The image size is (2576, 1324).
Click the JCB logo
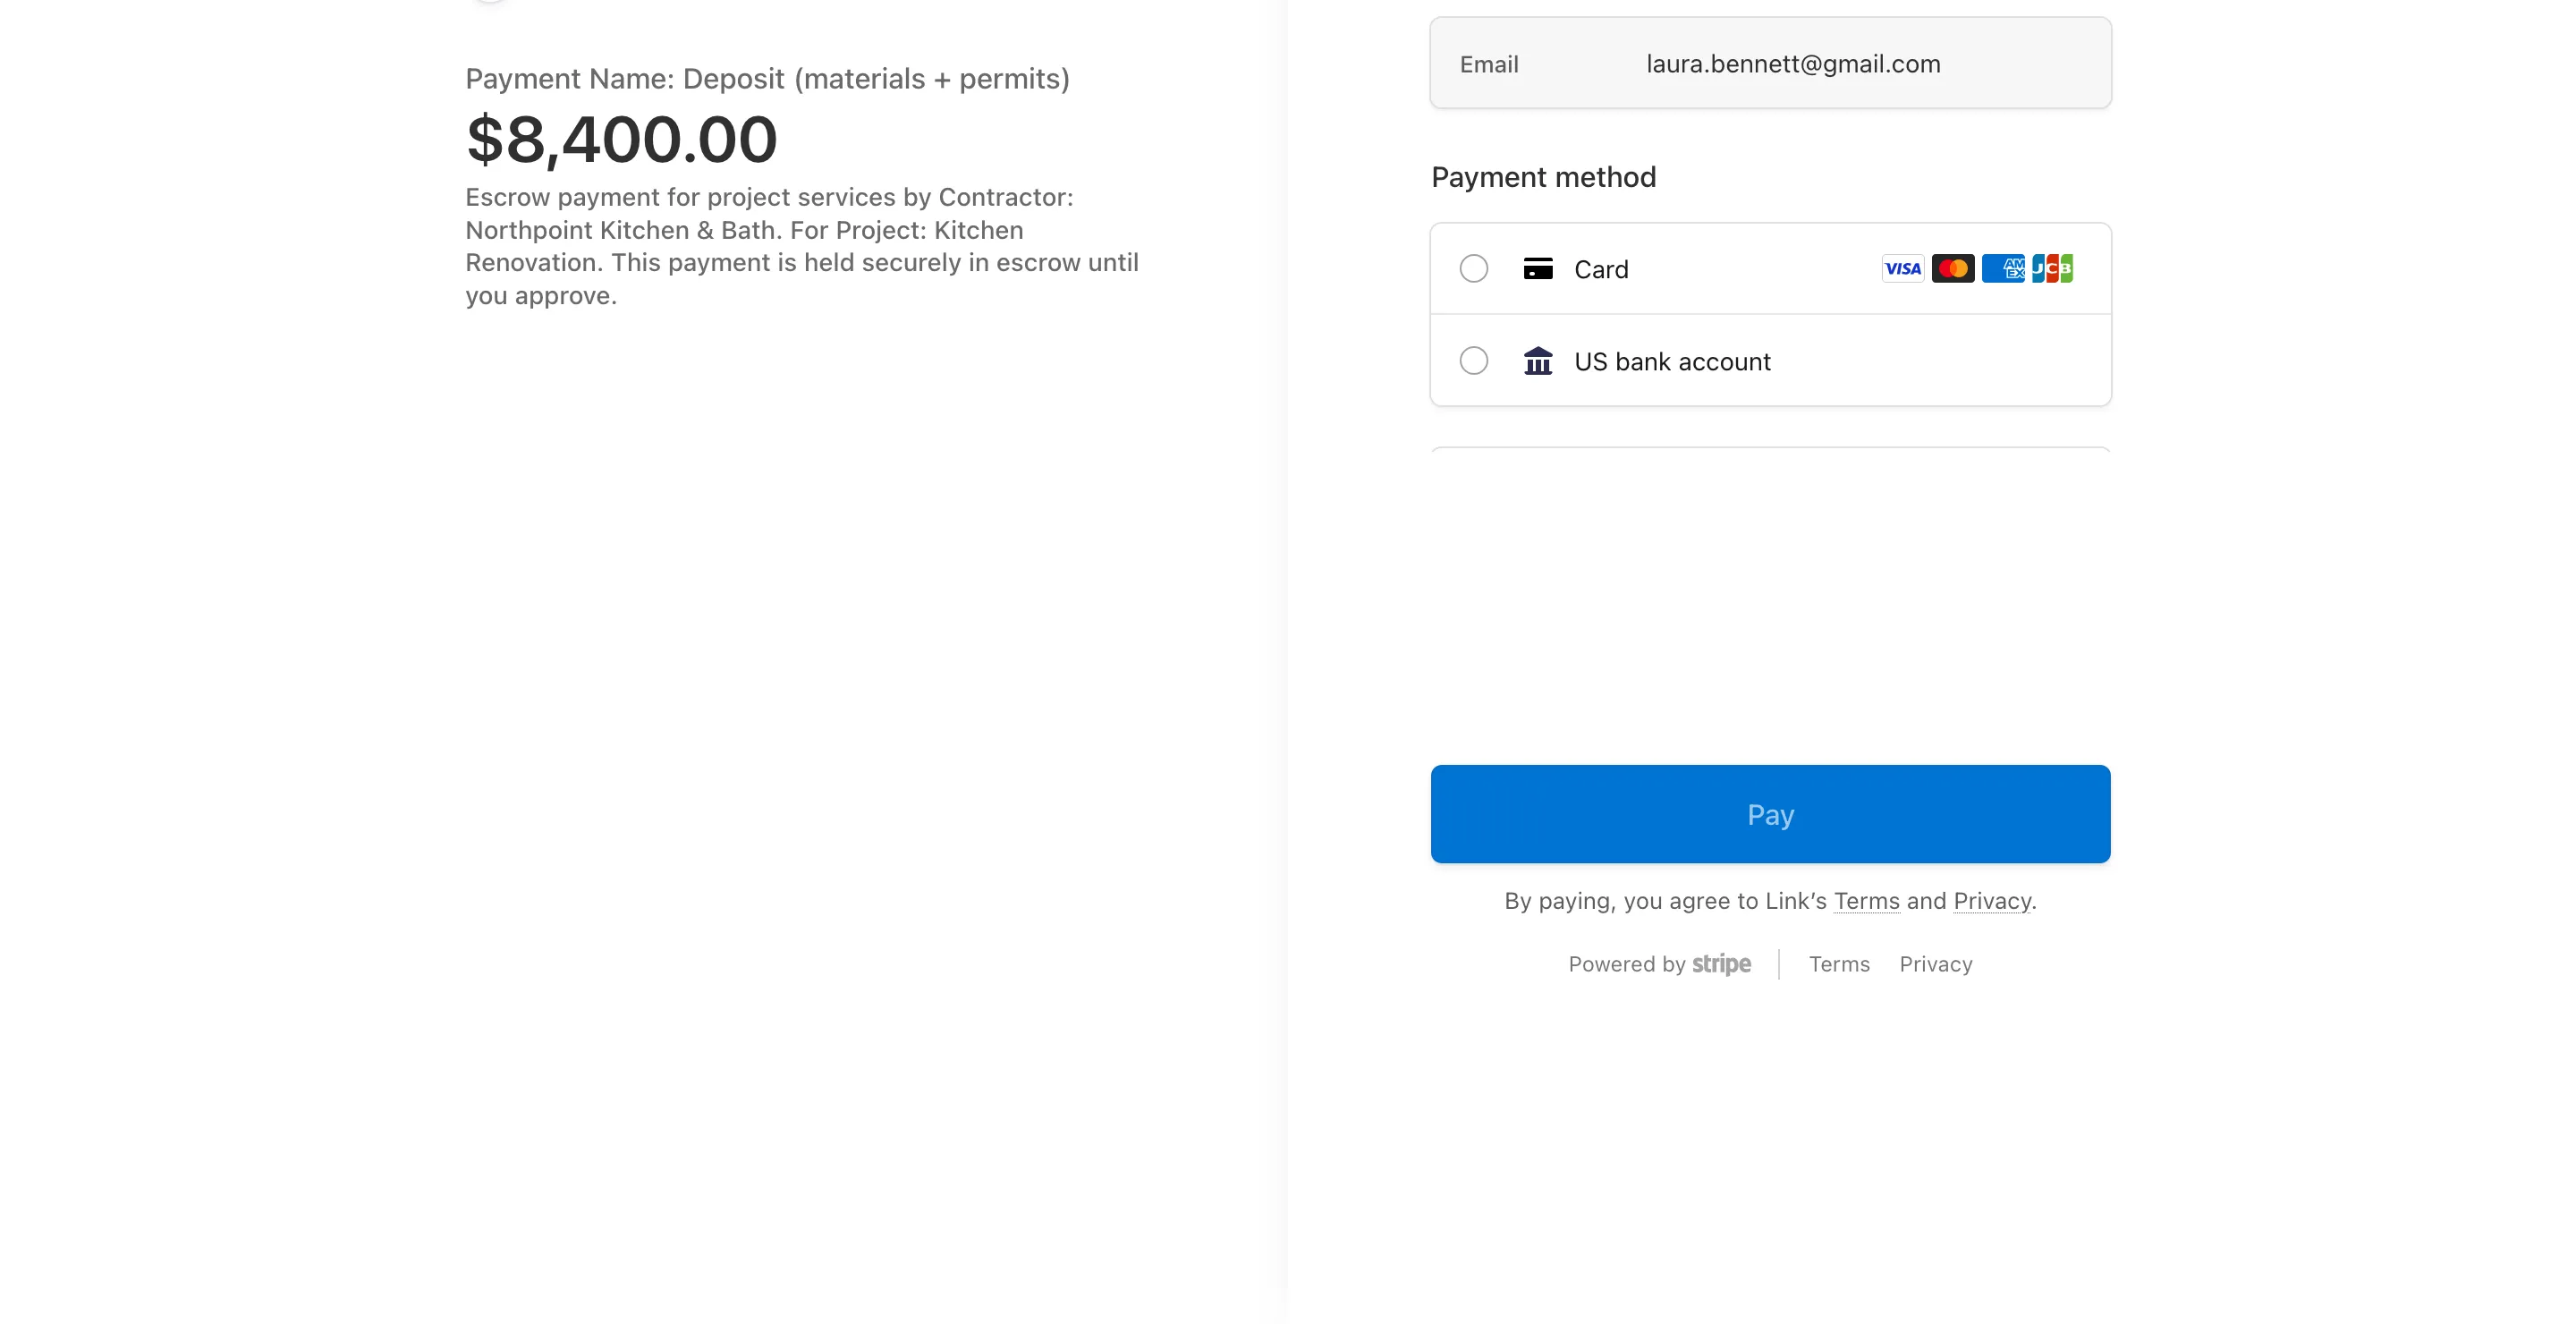[x=2052, y=268]
